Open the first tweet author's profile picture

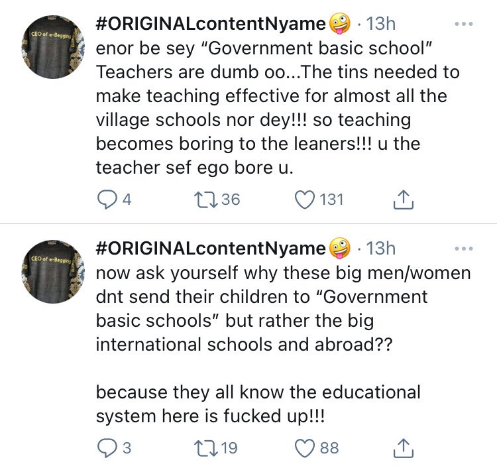point(55,46)
